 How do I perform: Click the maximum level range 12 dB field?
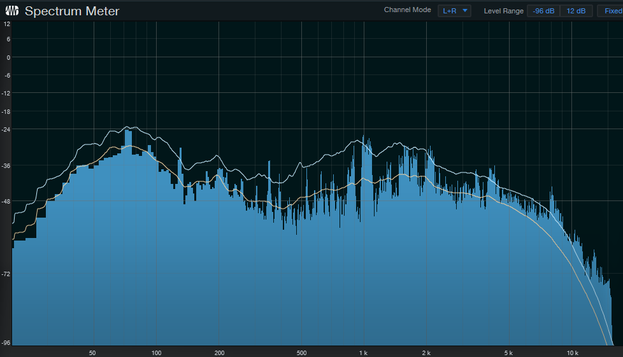point(576,11)
